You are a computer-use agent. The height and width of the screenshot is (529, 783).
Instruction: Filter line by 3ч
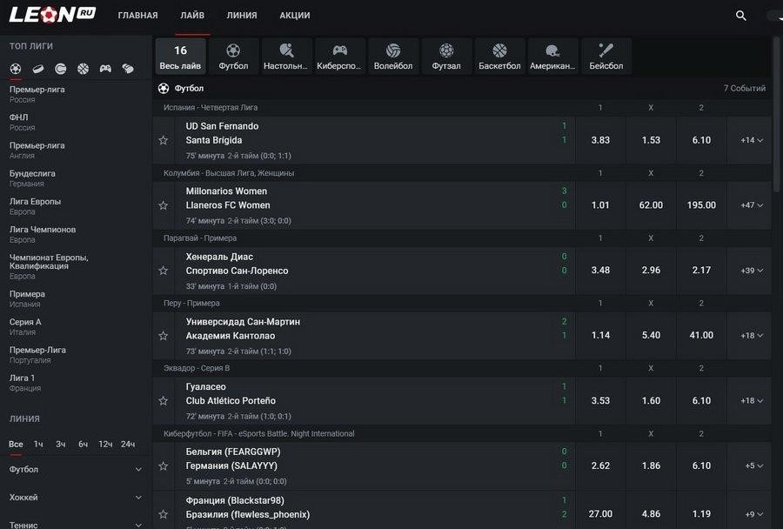60,444
